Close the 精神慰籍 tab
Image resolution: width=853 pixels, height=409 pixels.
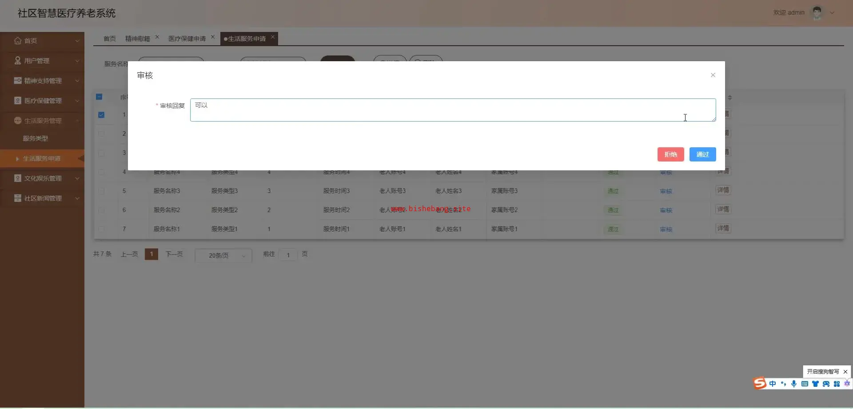(x=157, y=37)
